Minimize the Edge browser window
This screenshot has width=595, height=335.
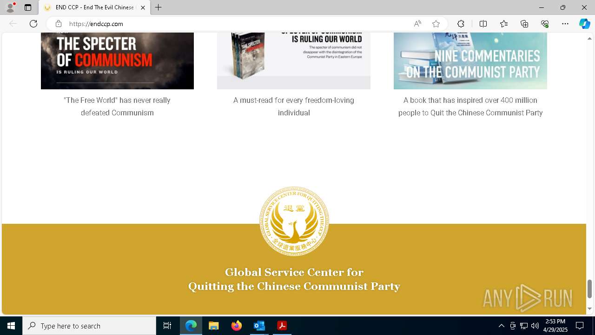pyautogui.click(x=542, y=7)
